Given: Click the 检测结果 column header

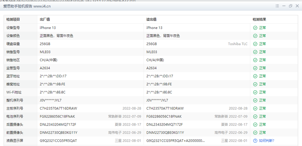Looking at the screenshot, I should (x=259, y=19).
